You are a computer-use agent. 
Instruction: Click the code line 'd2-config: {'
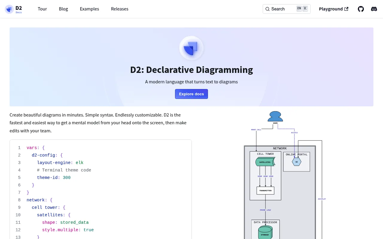(47, 155)
